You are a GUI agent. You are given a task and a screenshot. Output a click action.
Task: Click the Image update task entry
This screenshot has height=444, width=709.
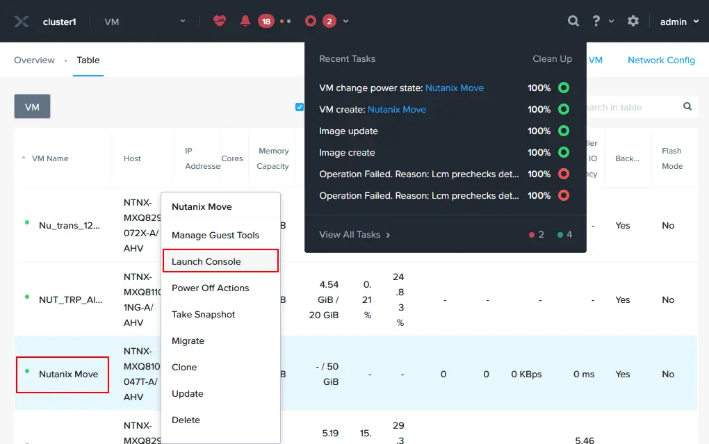coord(349,131)
